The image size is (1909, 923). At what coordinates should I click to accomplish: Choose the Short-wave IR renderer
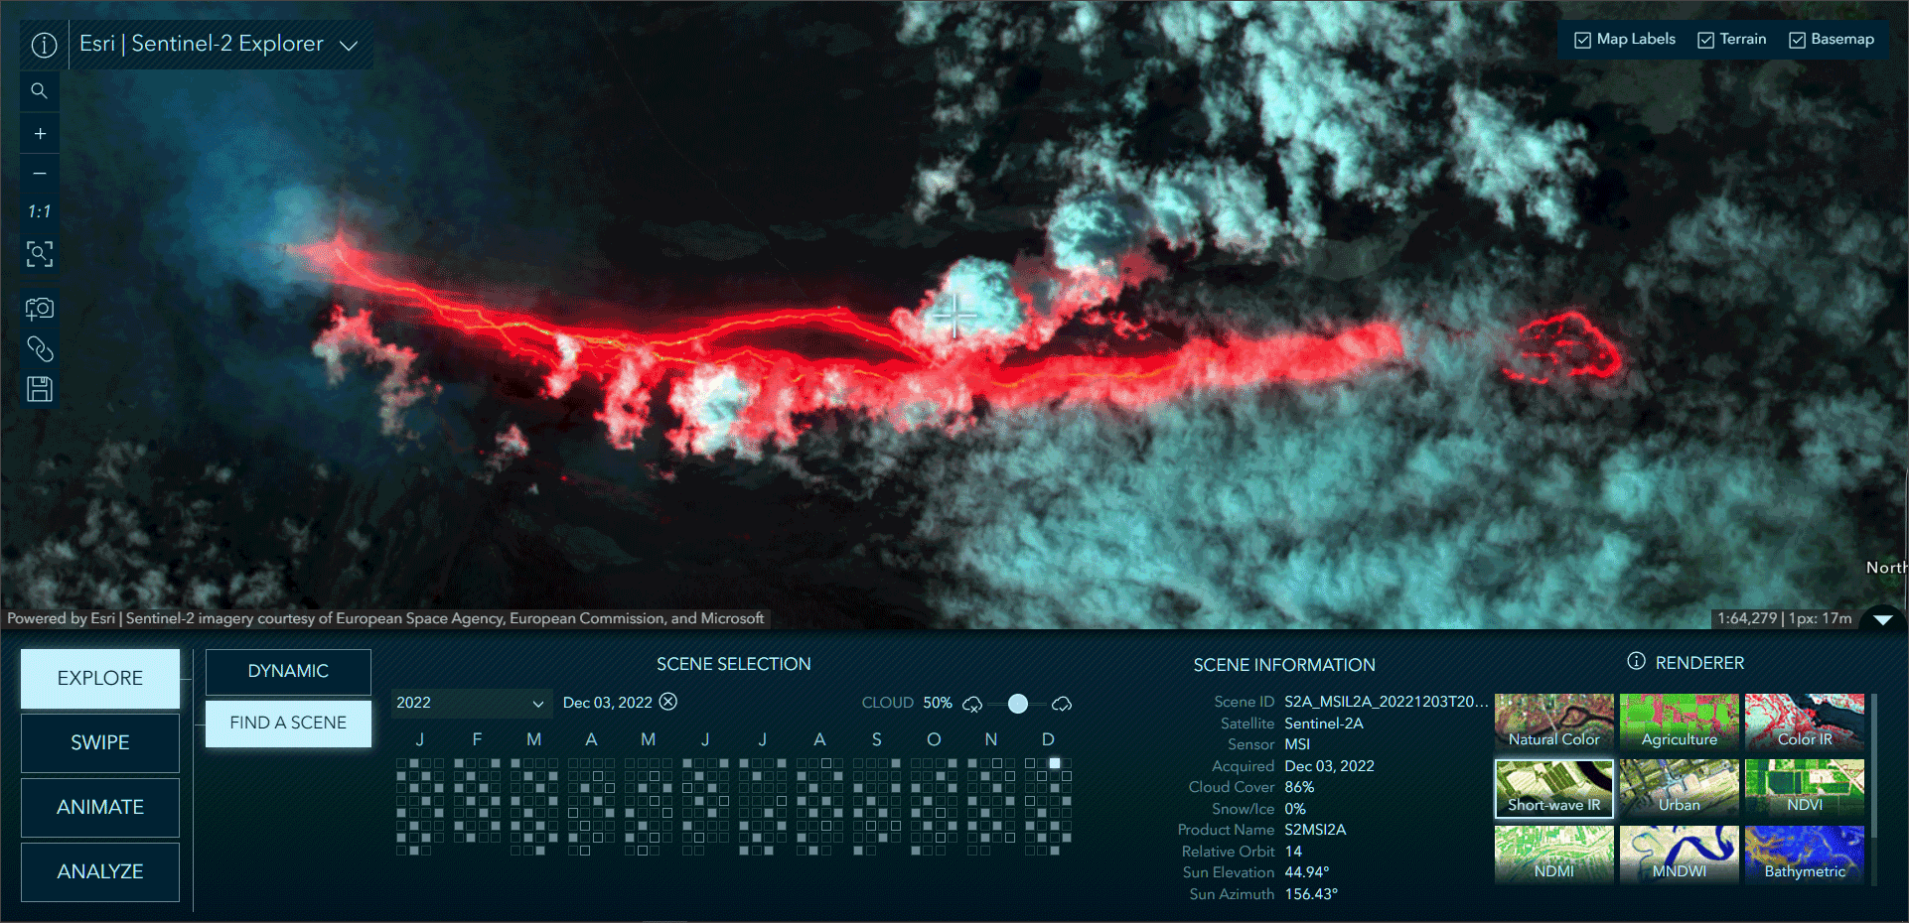point(1554,788)
